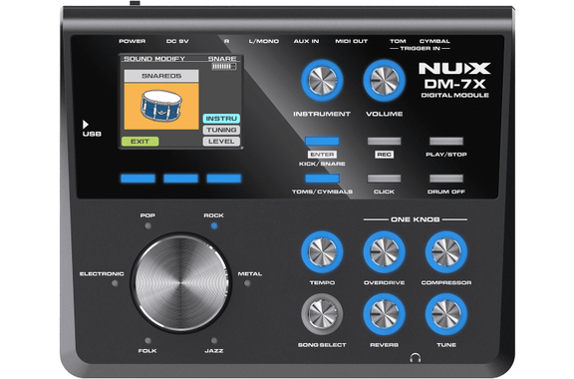The width and height of the screenshot is (574, 379).
Task: Click the MIDI OUT label
Action: pyautogui.click(x=352, y=41)
